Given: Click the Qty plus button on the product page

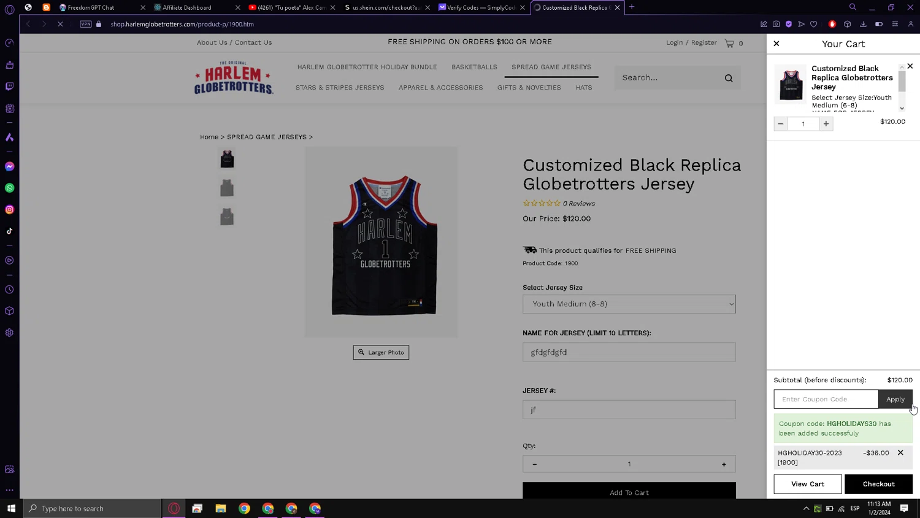Looking at the screenshot, I should pyautogui.click(x=724, y=464).
